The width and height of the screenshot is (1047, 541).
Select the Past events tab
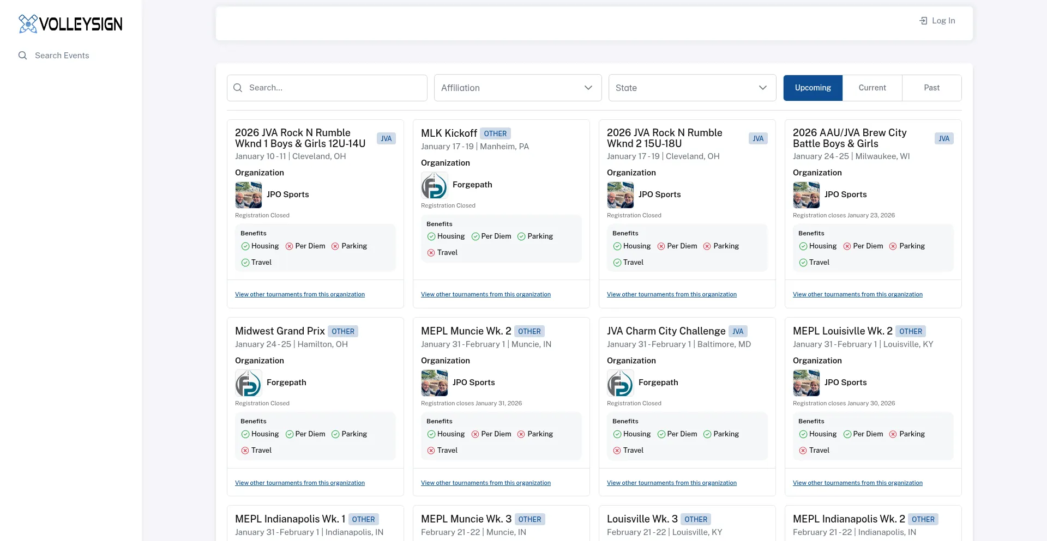931,88
